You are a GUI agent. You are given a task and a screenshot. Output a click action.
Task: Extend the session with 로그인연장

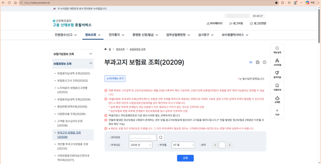point(258,24)
